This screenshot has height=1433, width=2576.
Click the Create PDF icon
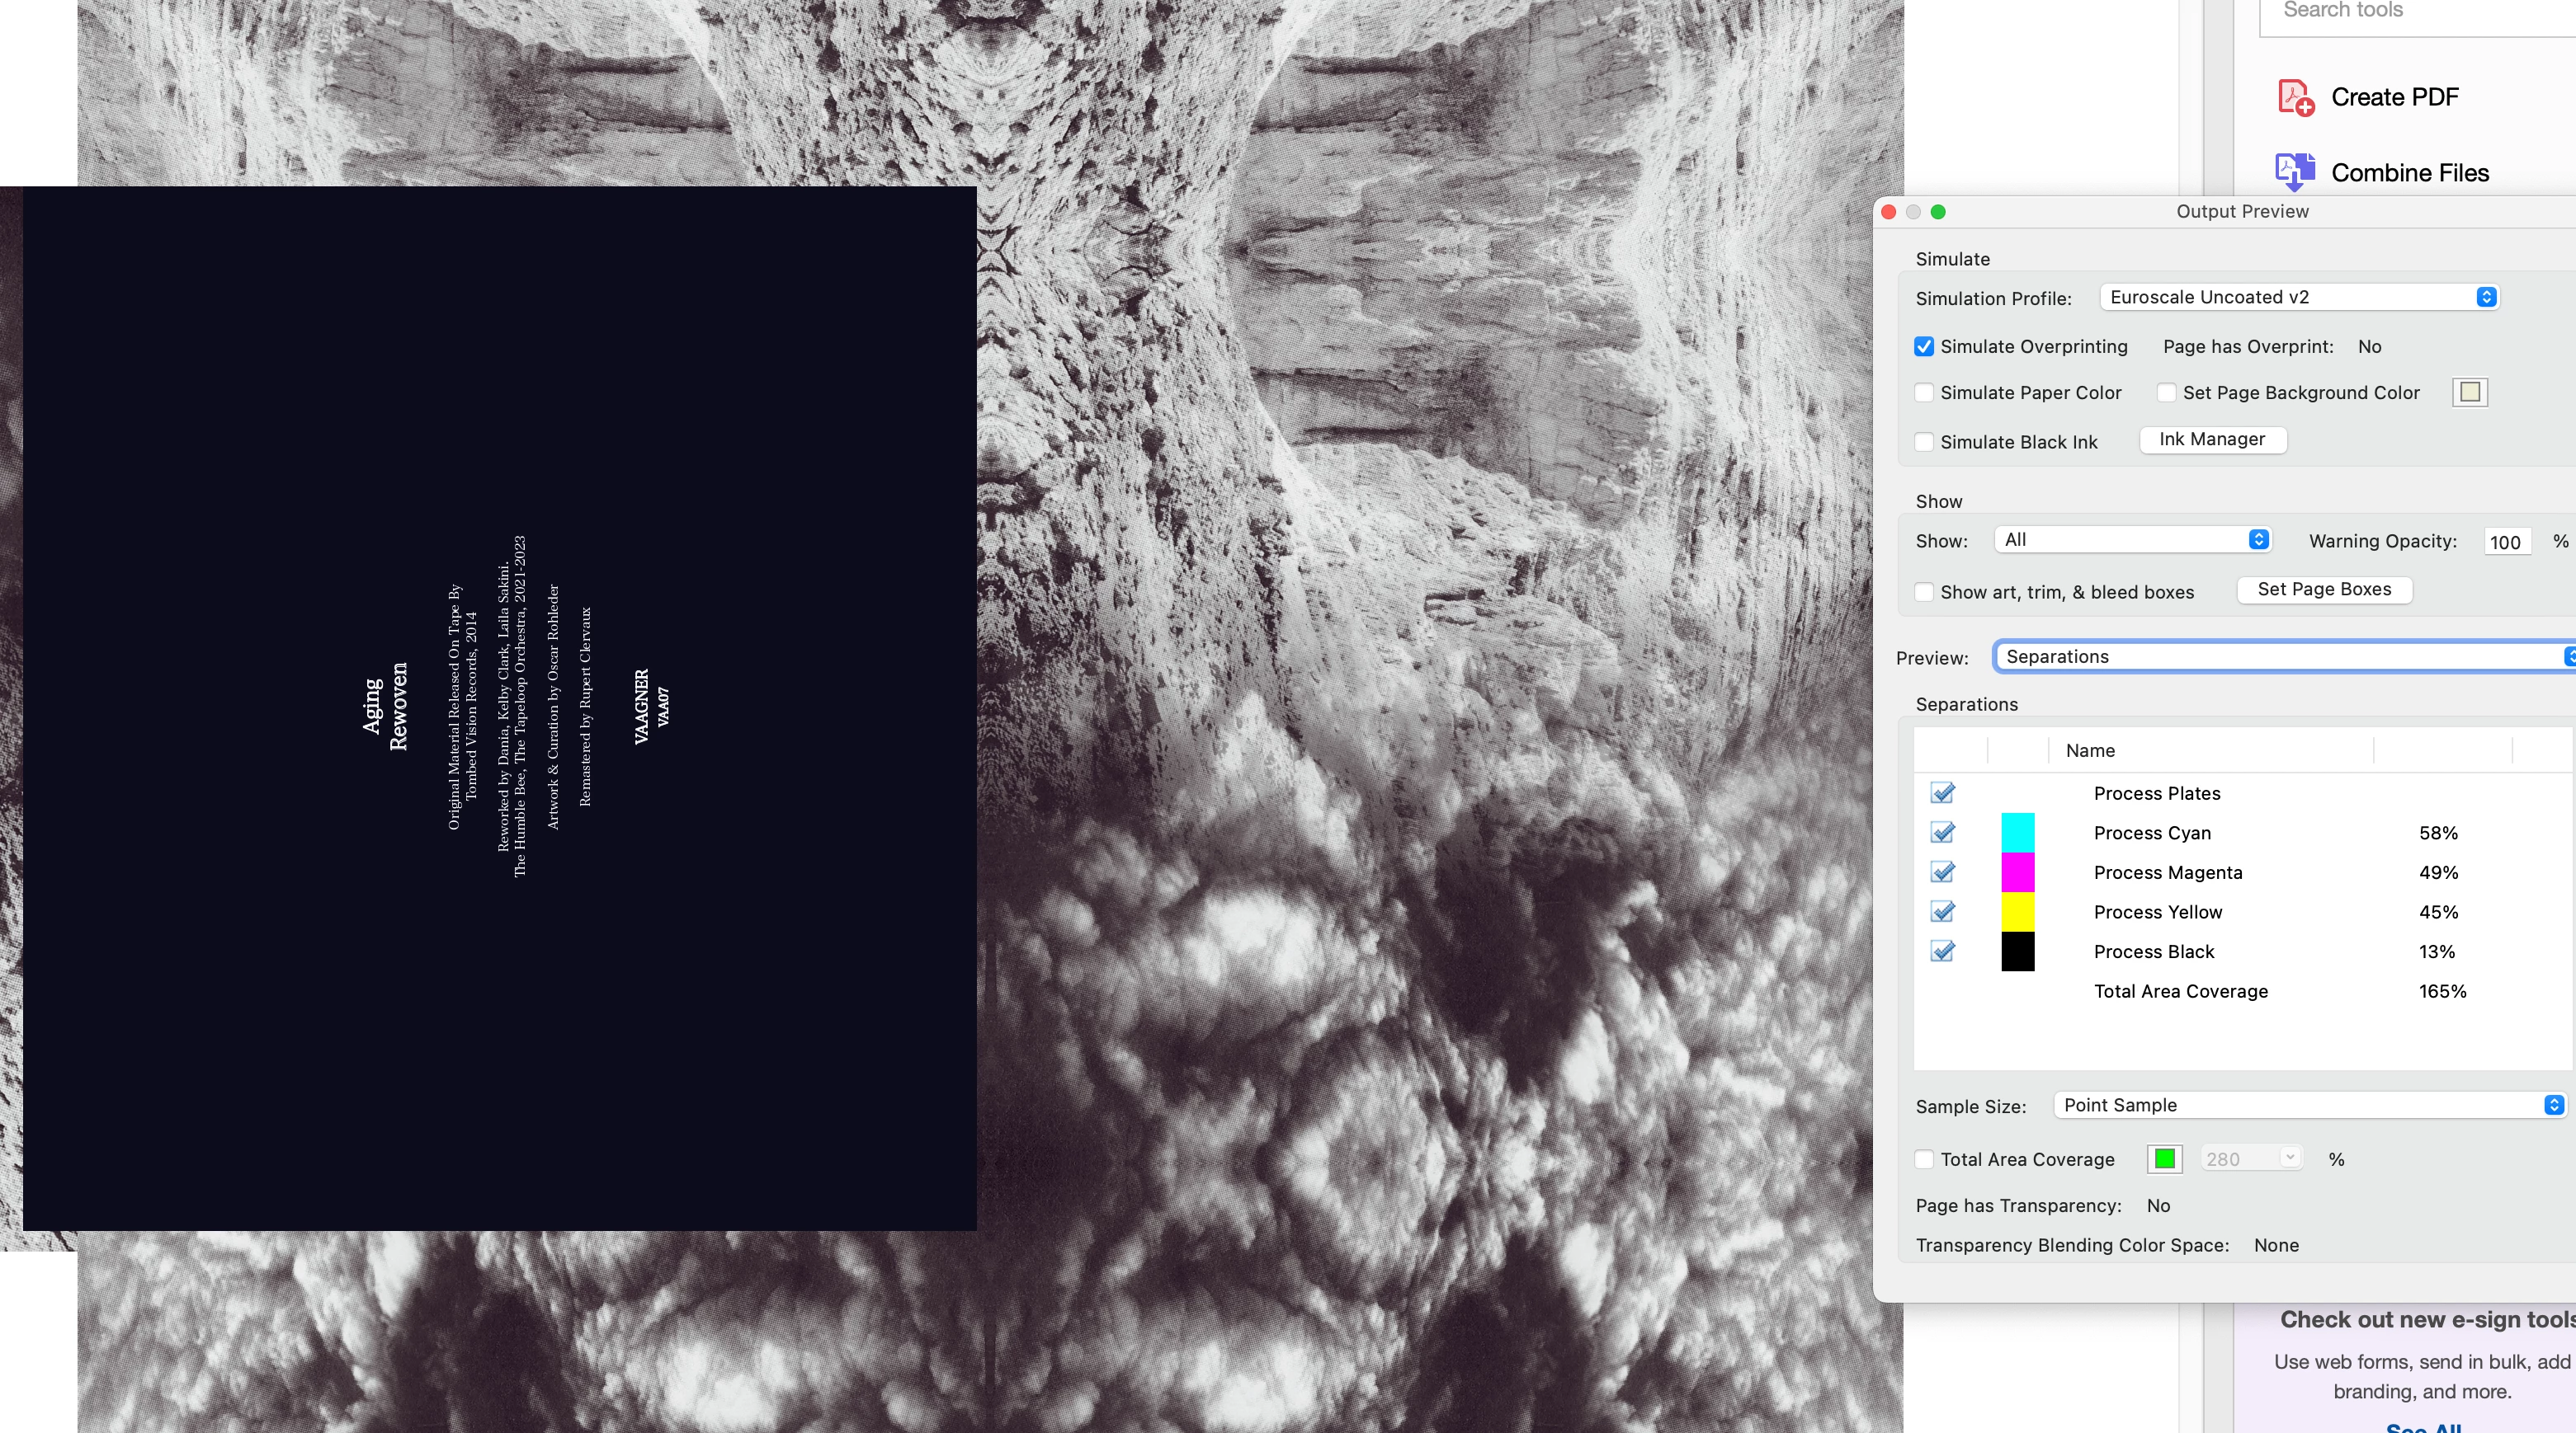coord(2295,97)
